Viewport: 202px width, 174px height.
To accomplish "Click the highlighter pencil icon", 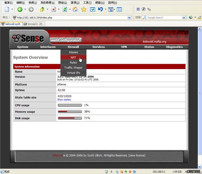I will tap(199, 18).
